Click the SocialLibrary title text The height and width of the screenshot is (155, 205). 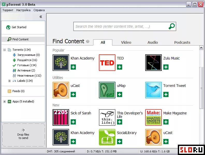click(x=127, y=133)
